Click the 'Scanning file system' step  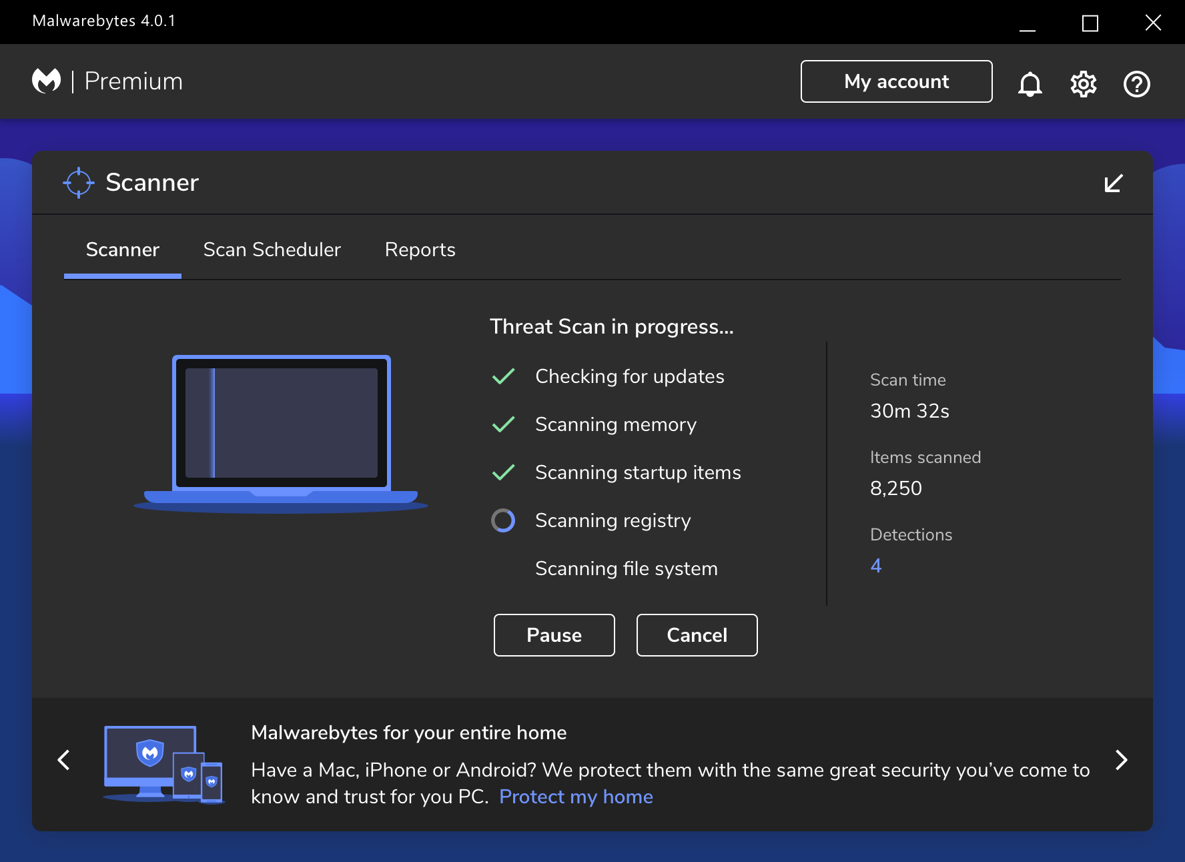627,568
